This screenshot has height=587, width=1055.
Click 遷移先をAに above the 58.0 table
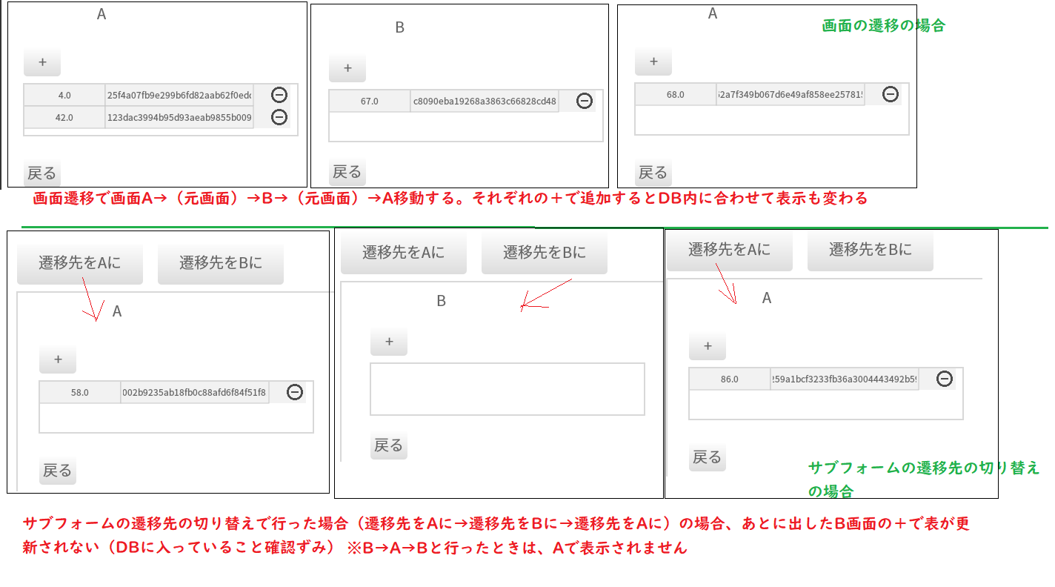point(80,262)
